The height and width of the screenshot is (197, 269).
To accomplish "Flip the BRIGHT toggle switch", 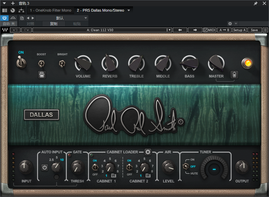I will click(62, 64).
